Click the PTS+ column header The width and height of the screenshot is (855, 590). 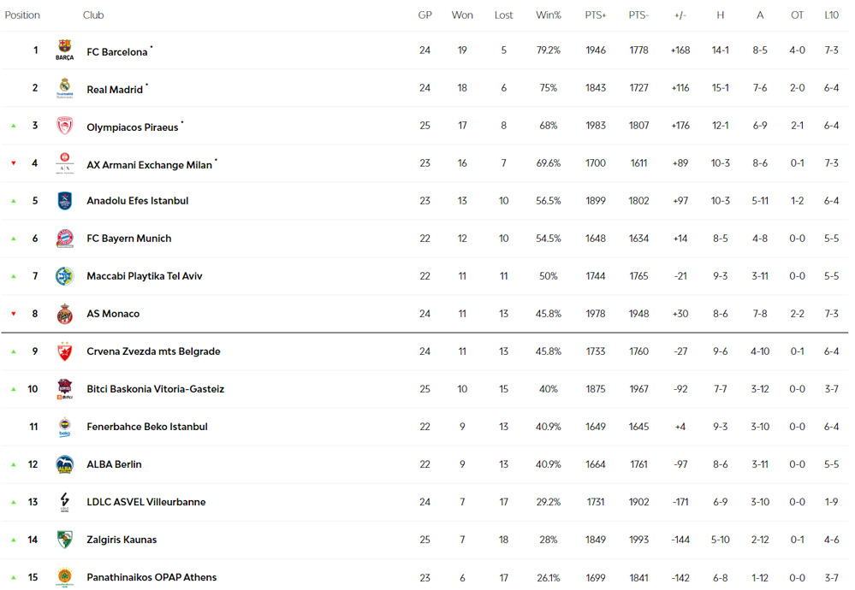pos(596,15)
